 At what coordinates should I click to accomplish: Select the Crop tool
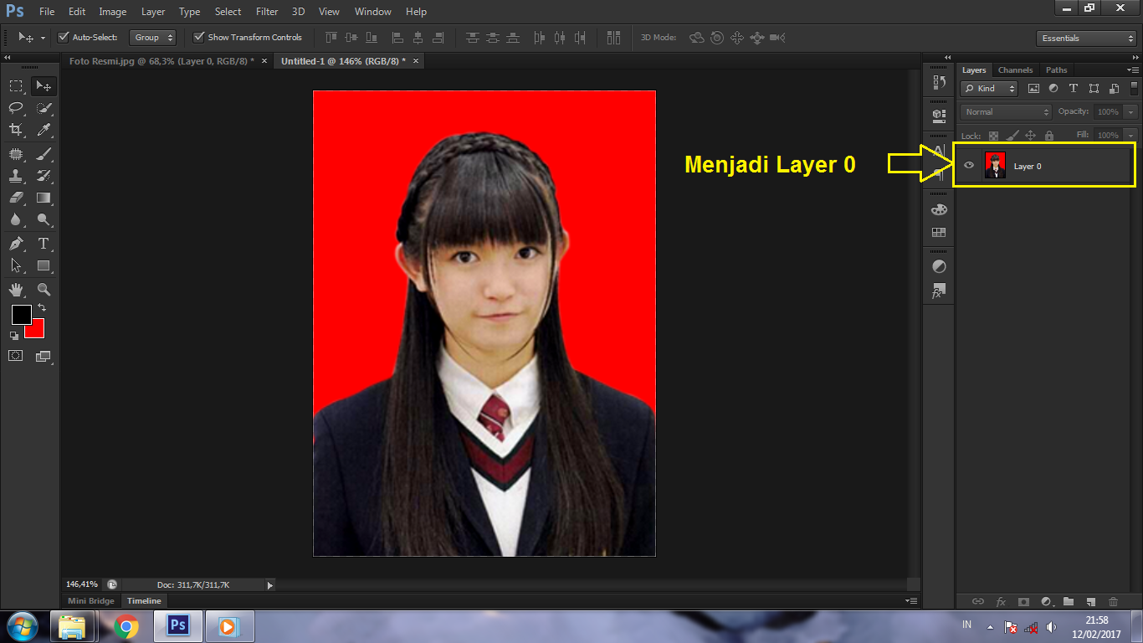(x=16, y=130)
